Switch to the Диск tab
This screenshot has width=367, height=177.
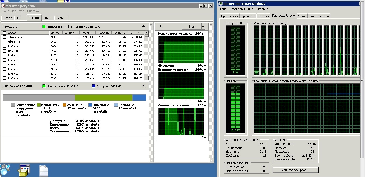point(47,18)
